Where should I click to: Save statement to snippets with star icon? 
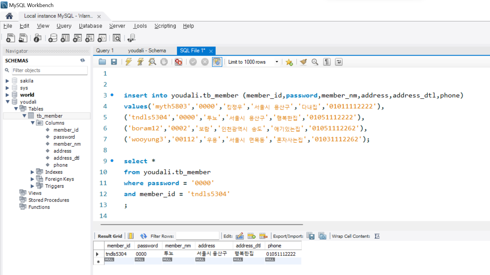click(x=289, y=62)
